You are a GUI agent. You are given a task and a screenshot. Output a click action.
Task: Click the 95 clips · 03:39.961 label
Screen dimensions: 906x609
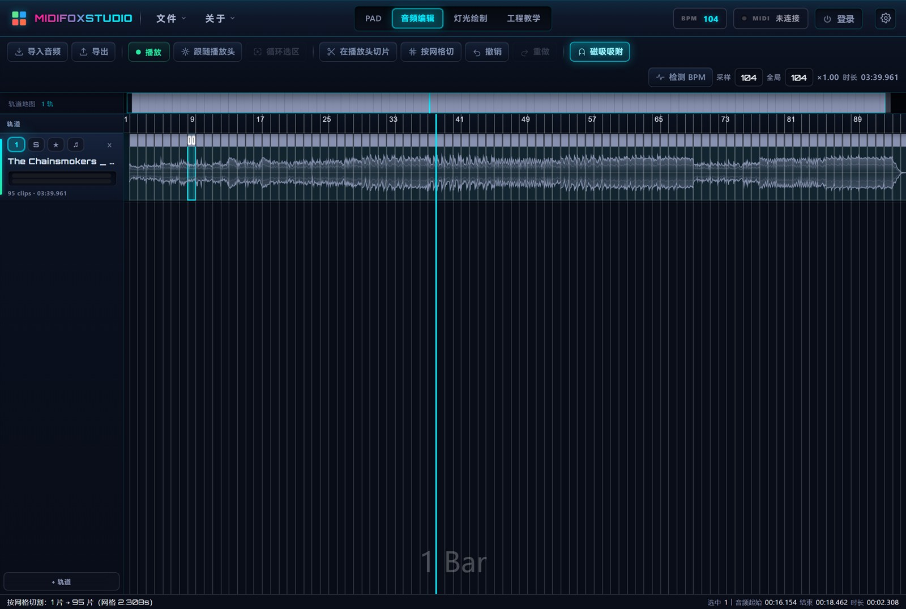click(x=37, y=193)
